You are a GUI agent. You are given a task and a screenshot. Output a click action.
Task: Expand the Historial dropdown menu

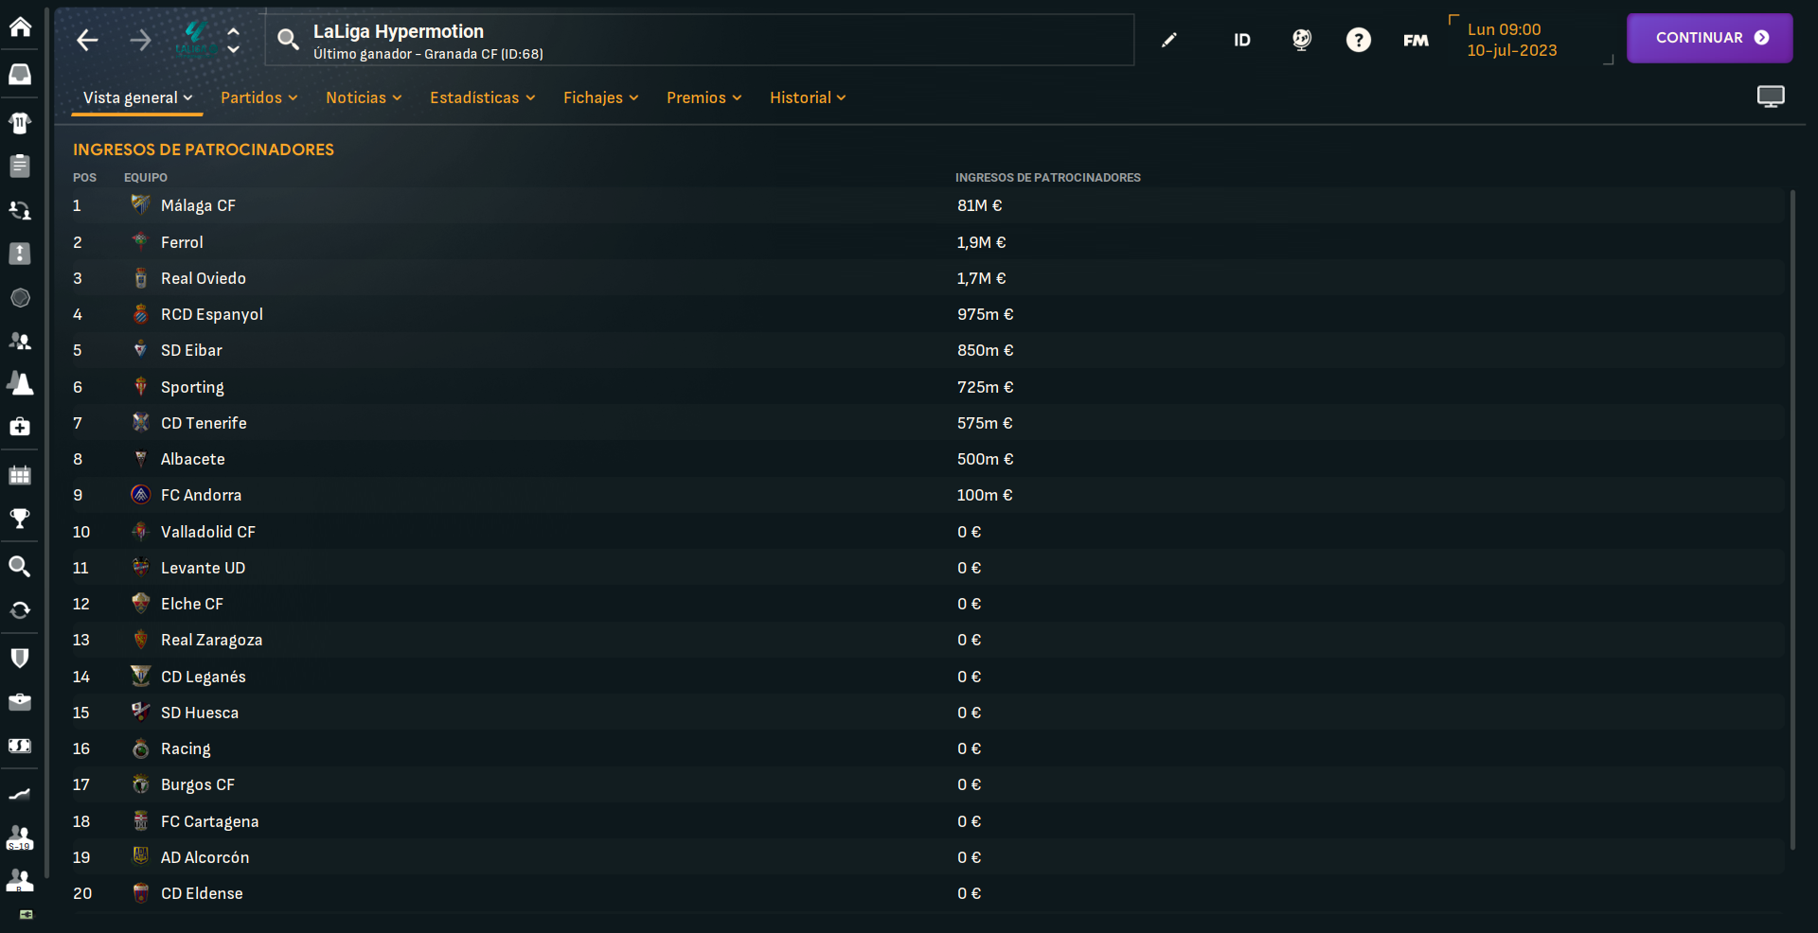(808, 97)
